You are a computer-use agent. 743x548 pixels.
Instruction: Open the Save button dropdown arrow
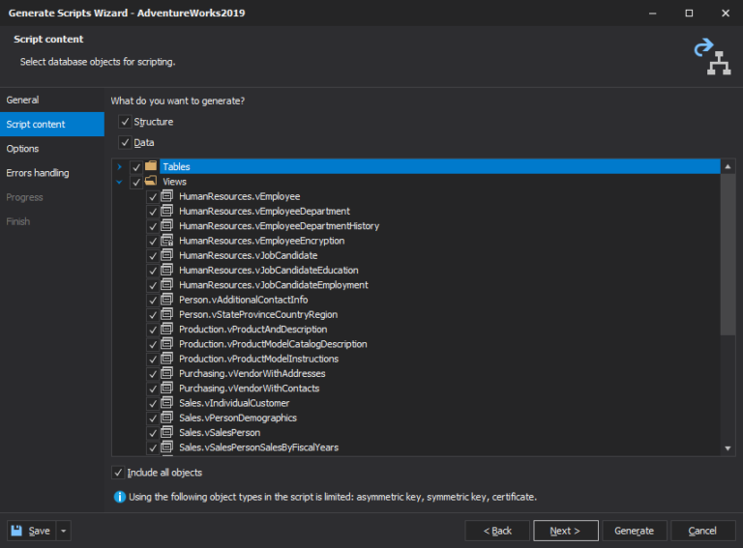tap(64, 531)
